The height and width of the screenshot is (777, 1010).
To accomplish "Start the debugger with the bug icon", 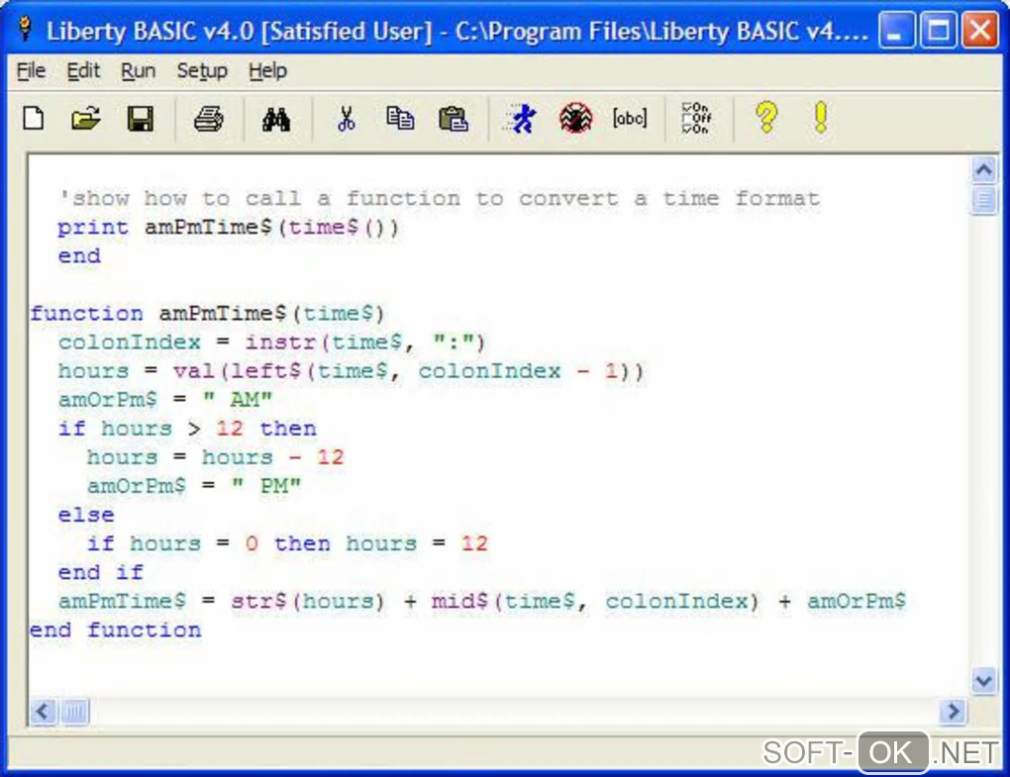I will point(575,119).
